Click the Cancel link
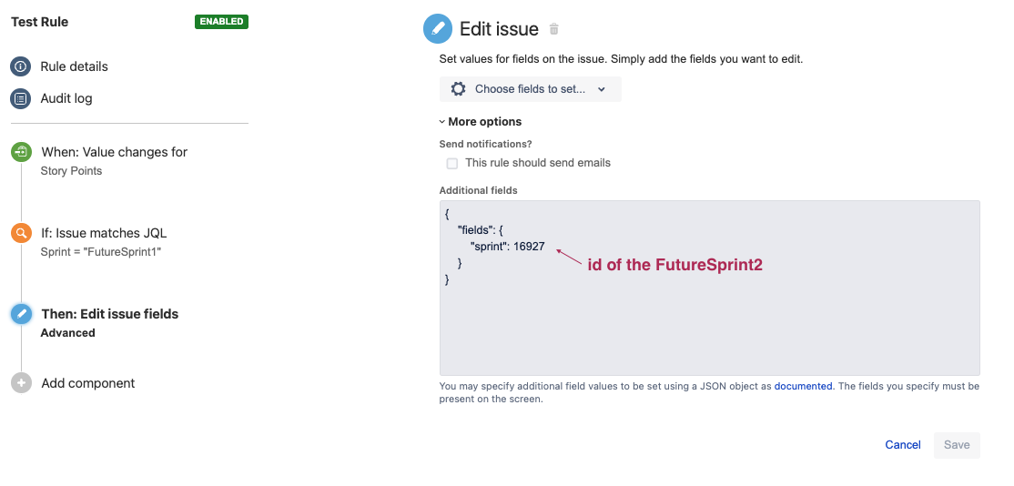The height and width of the screenshot is (486, 1014). click(x=903, y=445)
